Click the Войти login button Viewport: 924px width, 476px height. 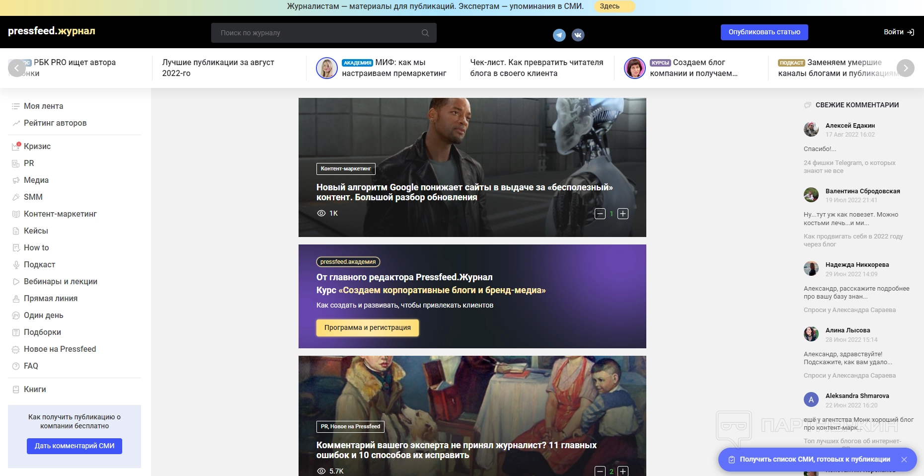coord(899,32)
